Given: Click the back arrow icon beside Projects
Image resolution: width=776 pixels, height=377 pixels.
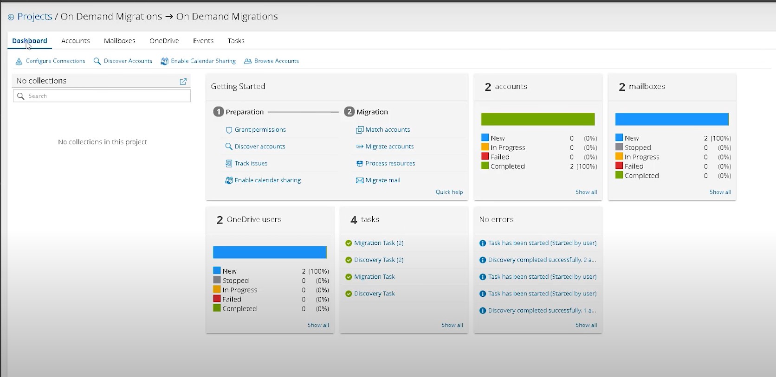Looking at the screenshot, I should [11, 17].
